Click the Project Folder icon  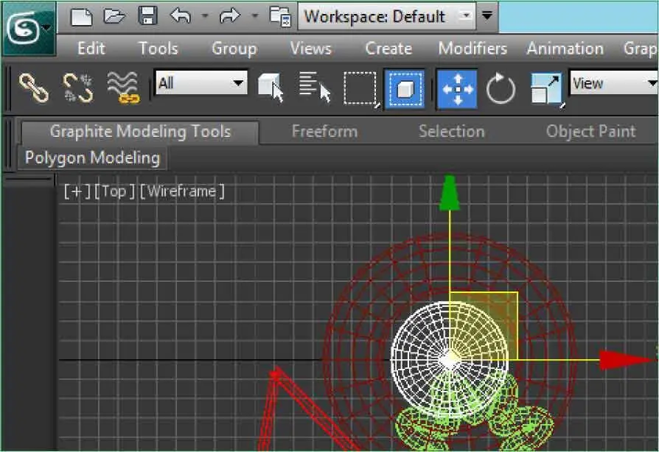click(x=280, y=17)
